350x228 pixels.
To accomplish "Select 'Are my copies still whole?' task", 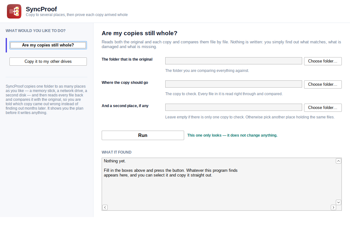I will [48, 45].
